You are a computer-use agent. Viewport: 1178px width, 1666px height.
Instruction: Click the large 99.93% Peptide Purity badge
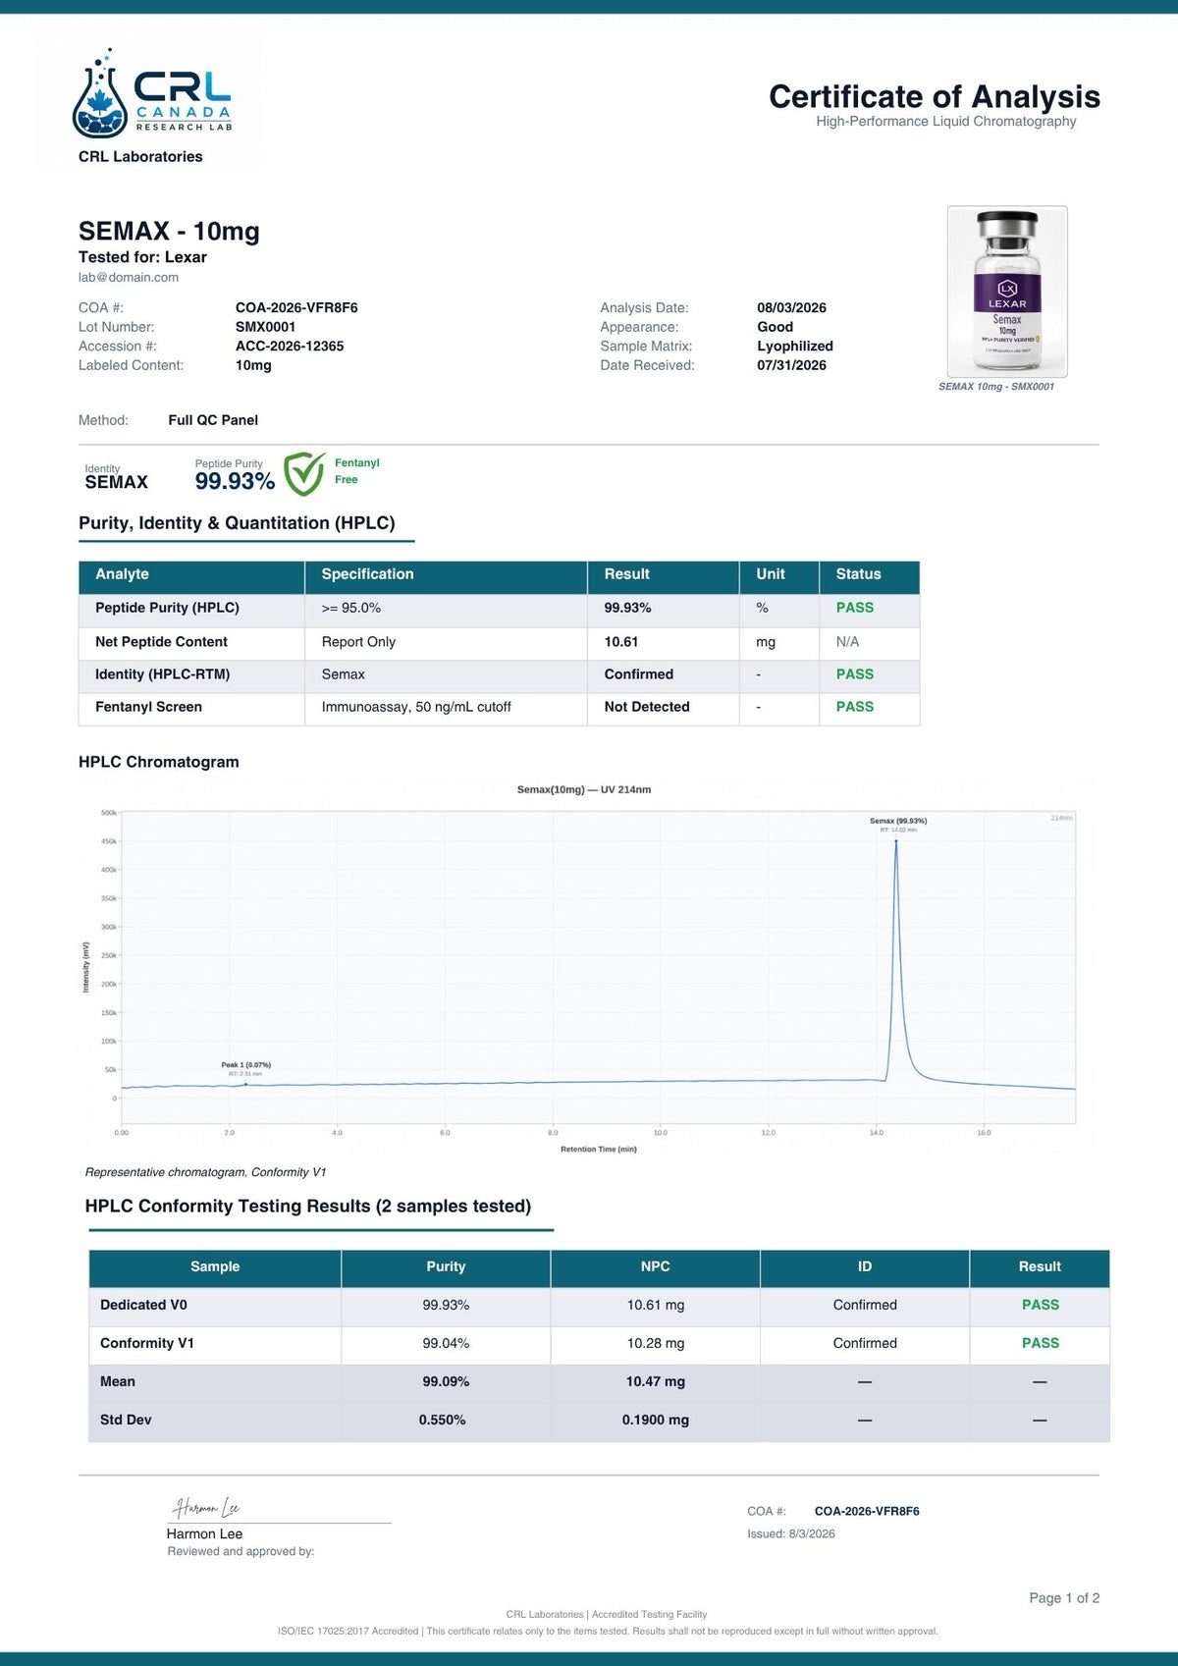(x=235, y=481)
